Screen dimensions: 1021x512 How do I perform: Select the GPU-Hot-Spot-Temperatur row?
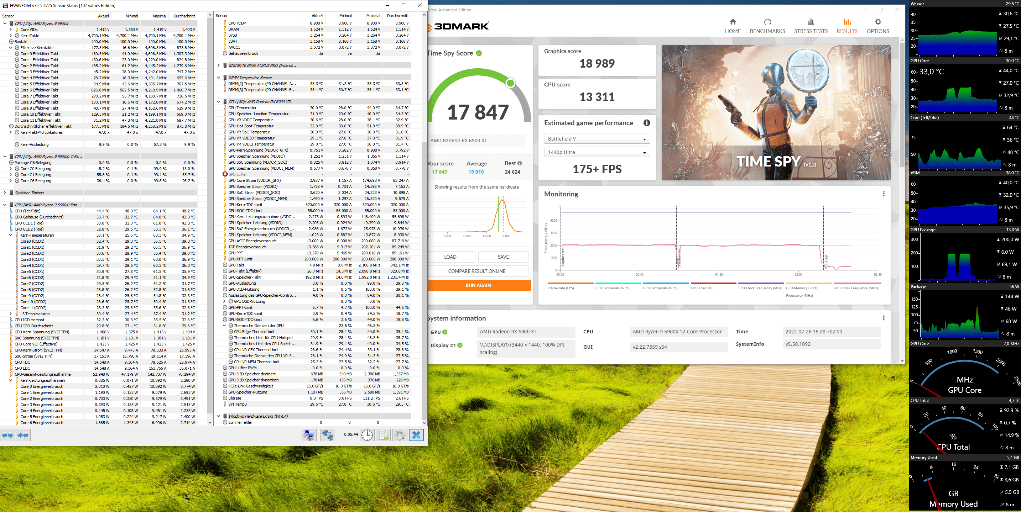pyautogui.click(x=316, y=126)
